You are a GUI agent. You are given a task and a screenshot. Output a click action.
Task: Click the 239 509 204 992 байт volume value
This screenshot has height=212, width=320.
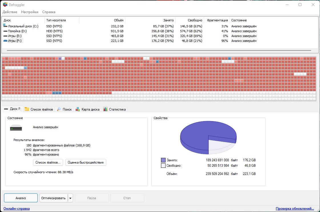(x=222, y=174)
